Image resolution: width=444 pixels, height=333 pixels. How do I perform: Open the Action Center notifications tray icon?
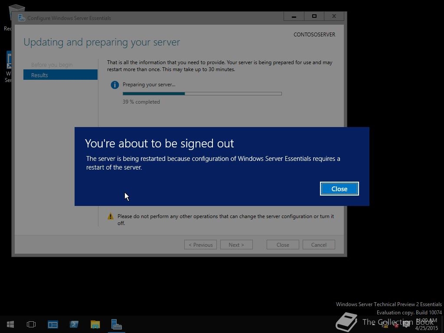[406, 324]
